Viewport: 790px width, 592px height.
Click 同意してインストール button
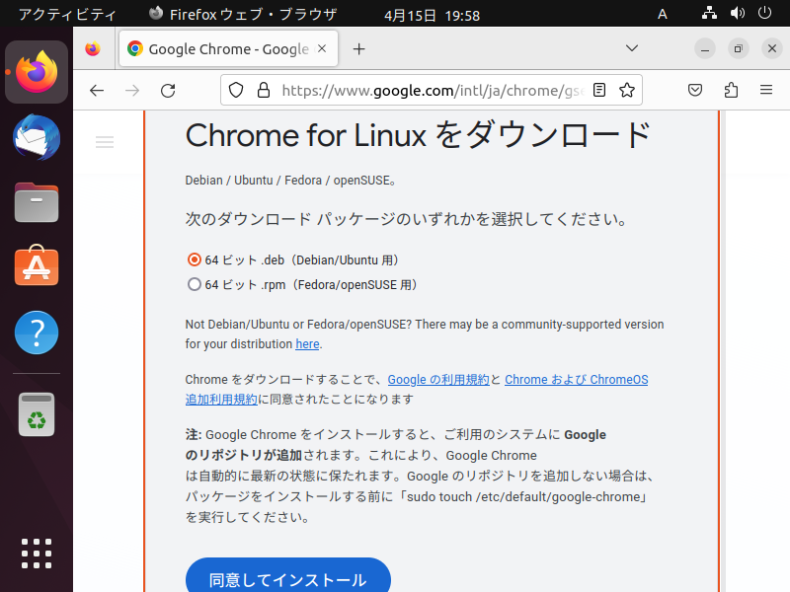coord(288,576)
